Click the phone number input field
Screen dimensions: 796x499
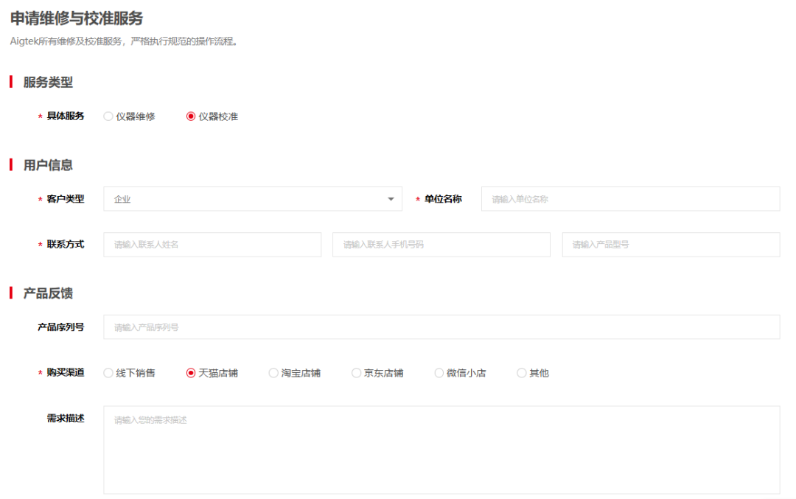coord(441,244)
